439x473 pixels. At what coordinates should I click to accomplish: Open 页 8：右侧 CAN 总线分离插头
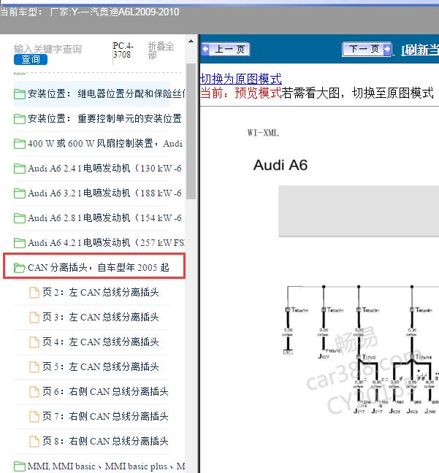click(105, 441)
